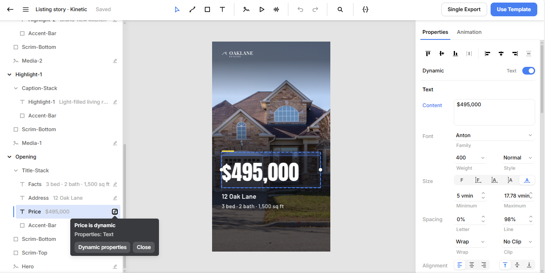Switch to the Animation tab
This screenshot has height=273, width=545.
(x=469, y=32)
